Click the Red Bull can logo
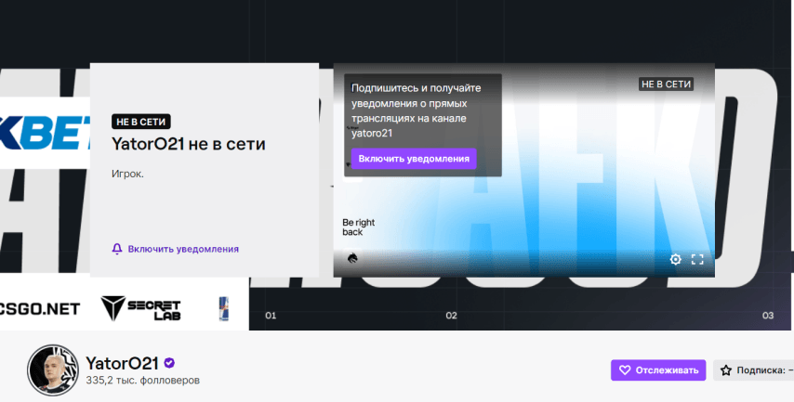 click(x=223, y=306)
